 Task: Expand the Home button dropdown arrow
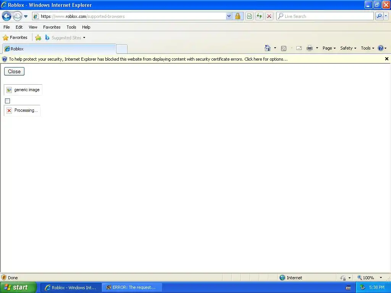pyautogui.click(x=275, y=48)
